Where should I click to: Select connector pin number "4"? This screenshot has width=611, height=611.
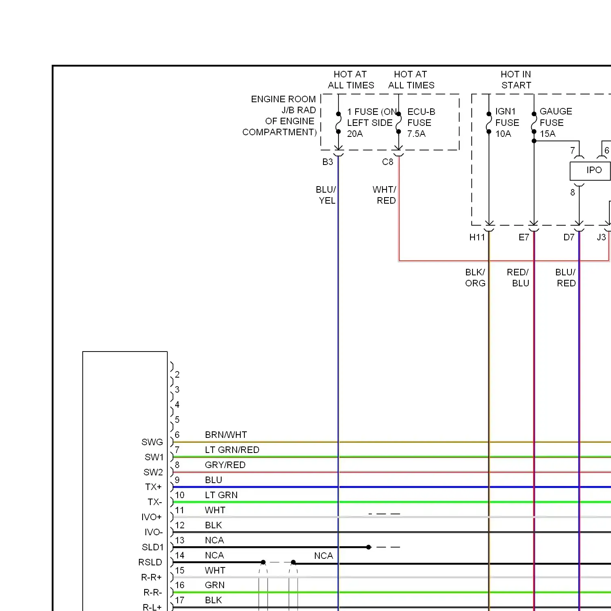click(x=177, y=405)
